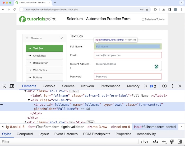This screenshot has width=185, height=146.
Task: Open DevTools settings gear
Action: coord(164,86)
